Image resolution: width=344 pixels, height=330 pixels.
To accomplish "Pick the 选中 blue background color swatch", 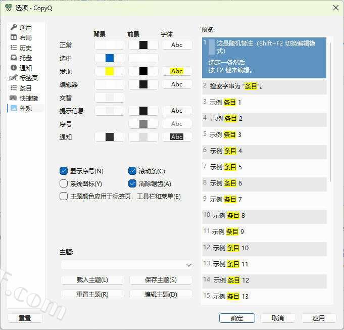I will pos(110,58).
